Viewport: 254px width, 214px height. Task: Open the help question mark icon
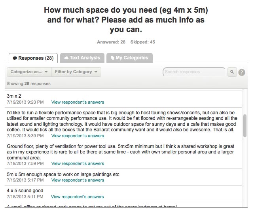tap(242, 72)
